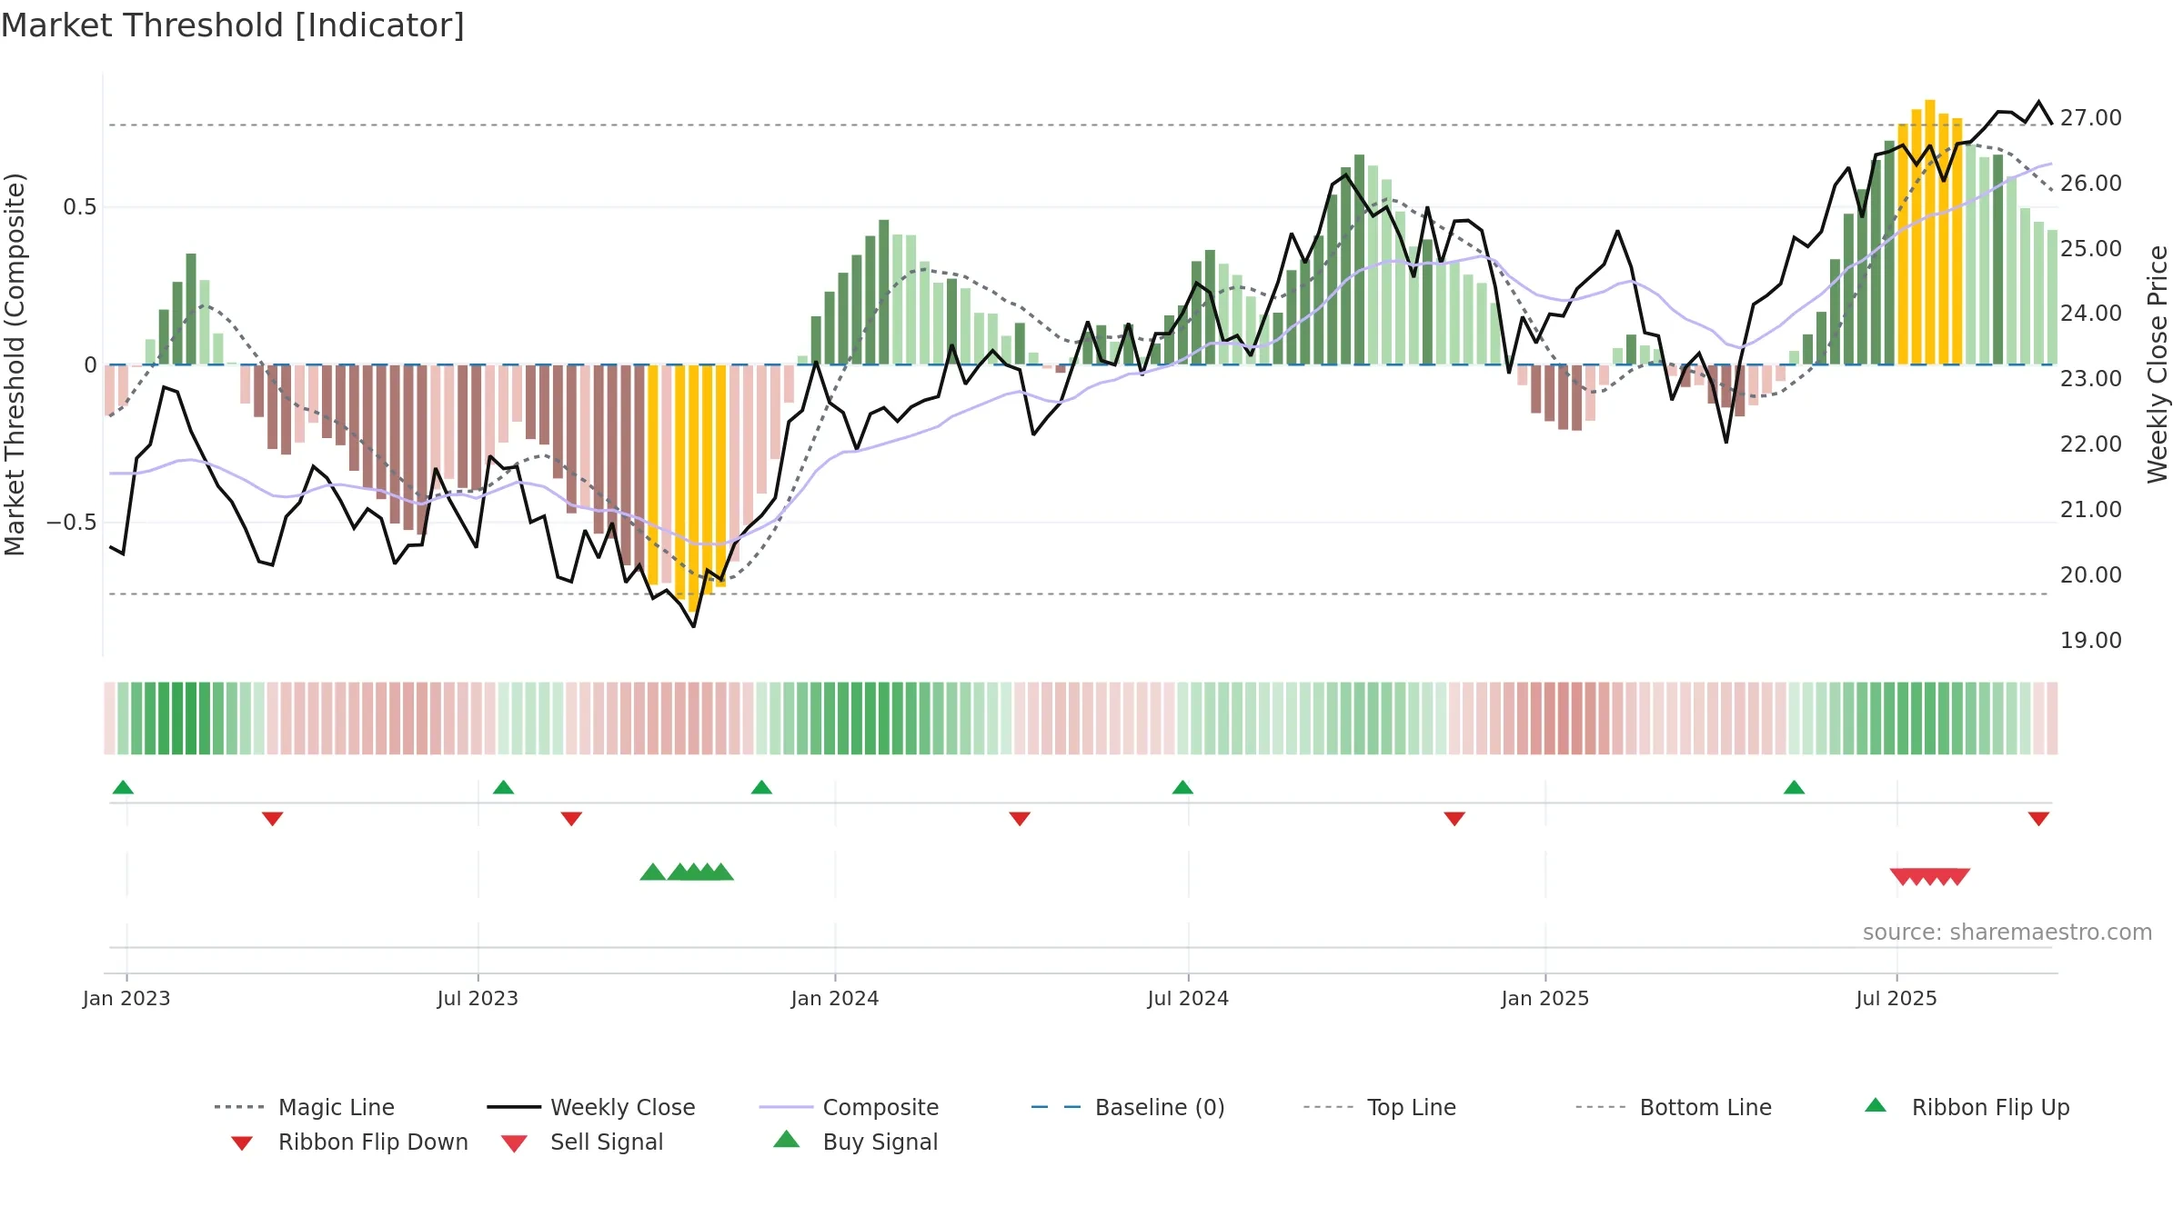Screen dimensions: 2183x1227
Task: Click the last green Buy Signal triangle in the cluster
Action: (721, 873)
